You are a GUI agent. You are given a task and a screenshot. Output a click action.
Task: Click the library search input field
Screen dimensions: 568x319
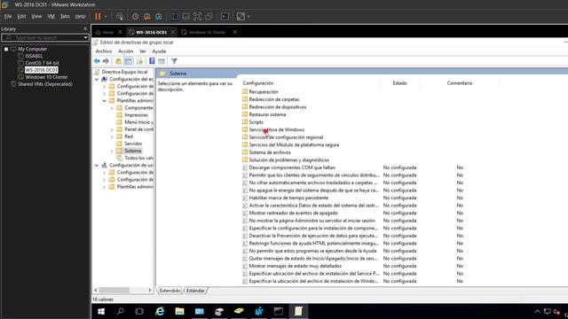click(x=43, y=37)
